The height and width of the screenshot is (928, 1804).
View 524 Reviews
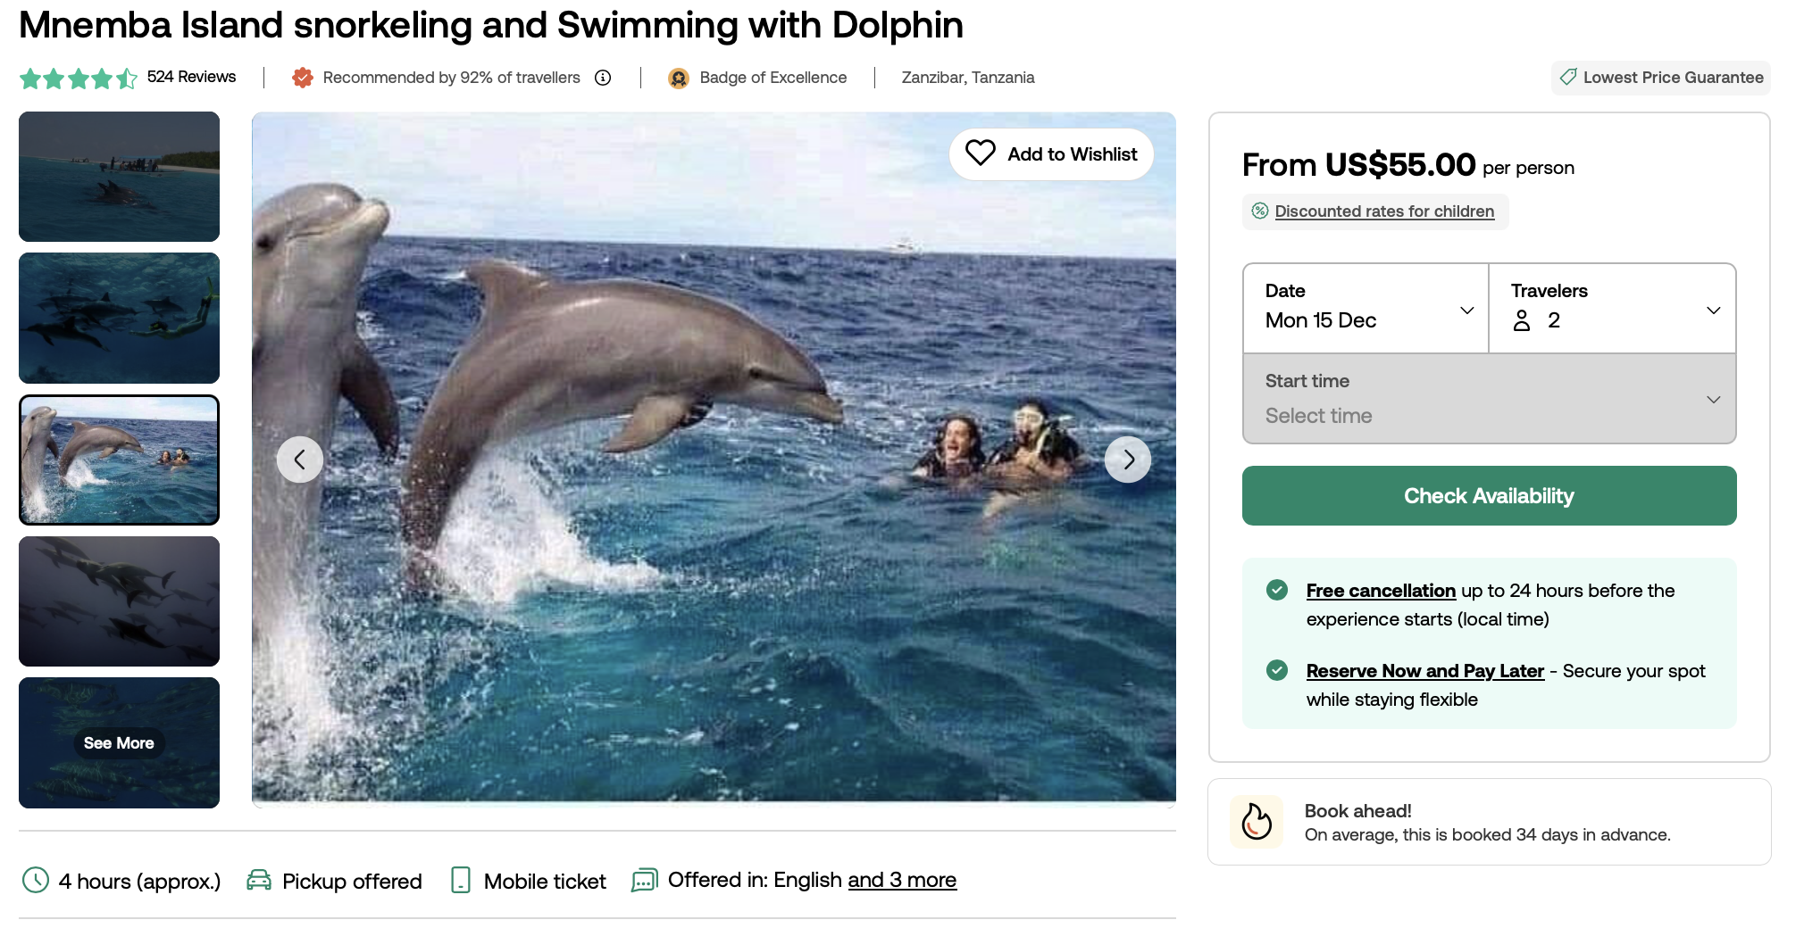tap(191, 77)
